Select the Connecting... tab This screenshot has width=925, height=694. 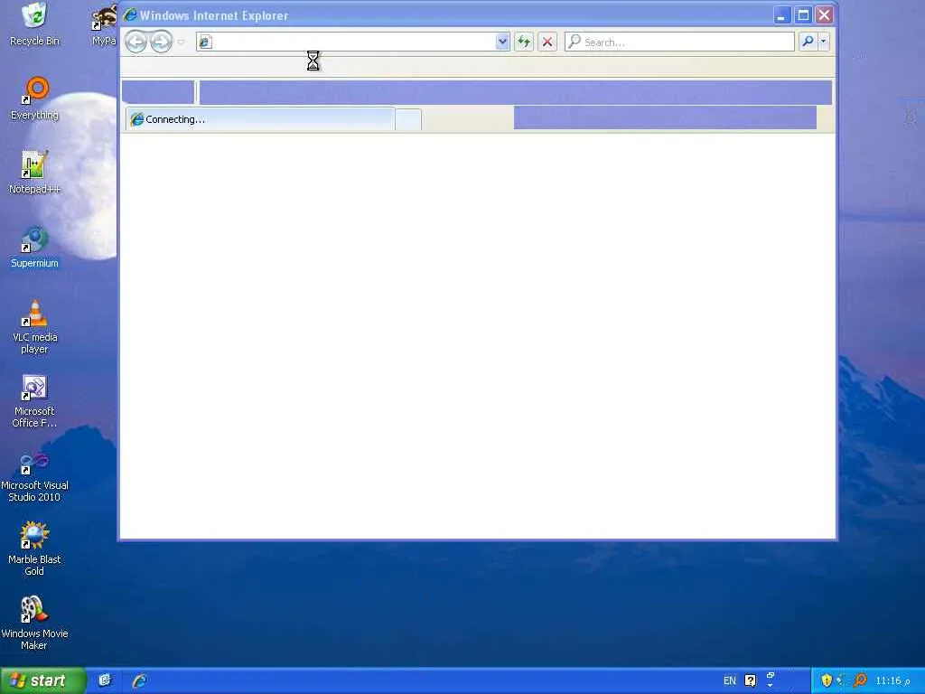click(260, 119)
